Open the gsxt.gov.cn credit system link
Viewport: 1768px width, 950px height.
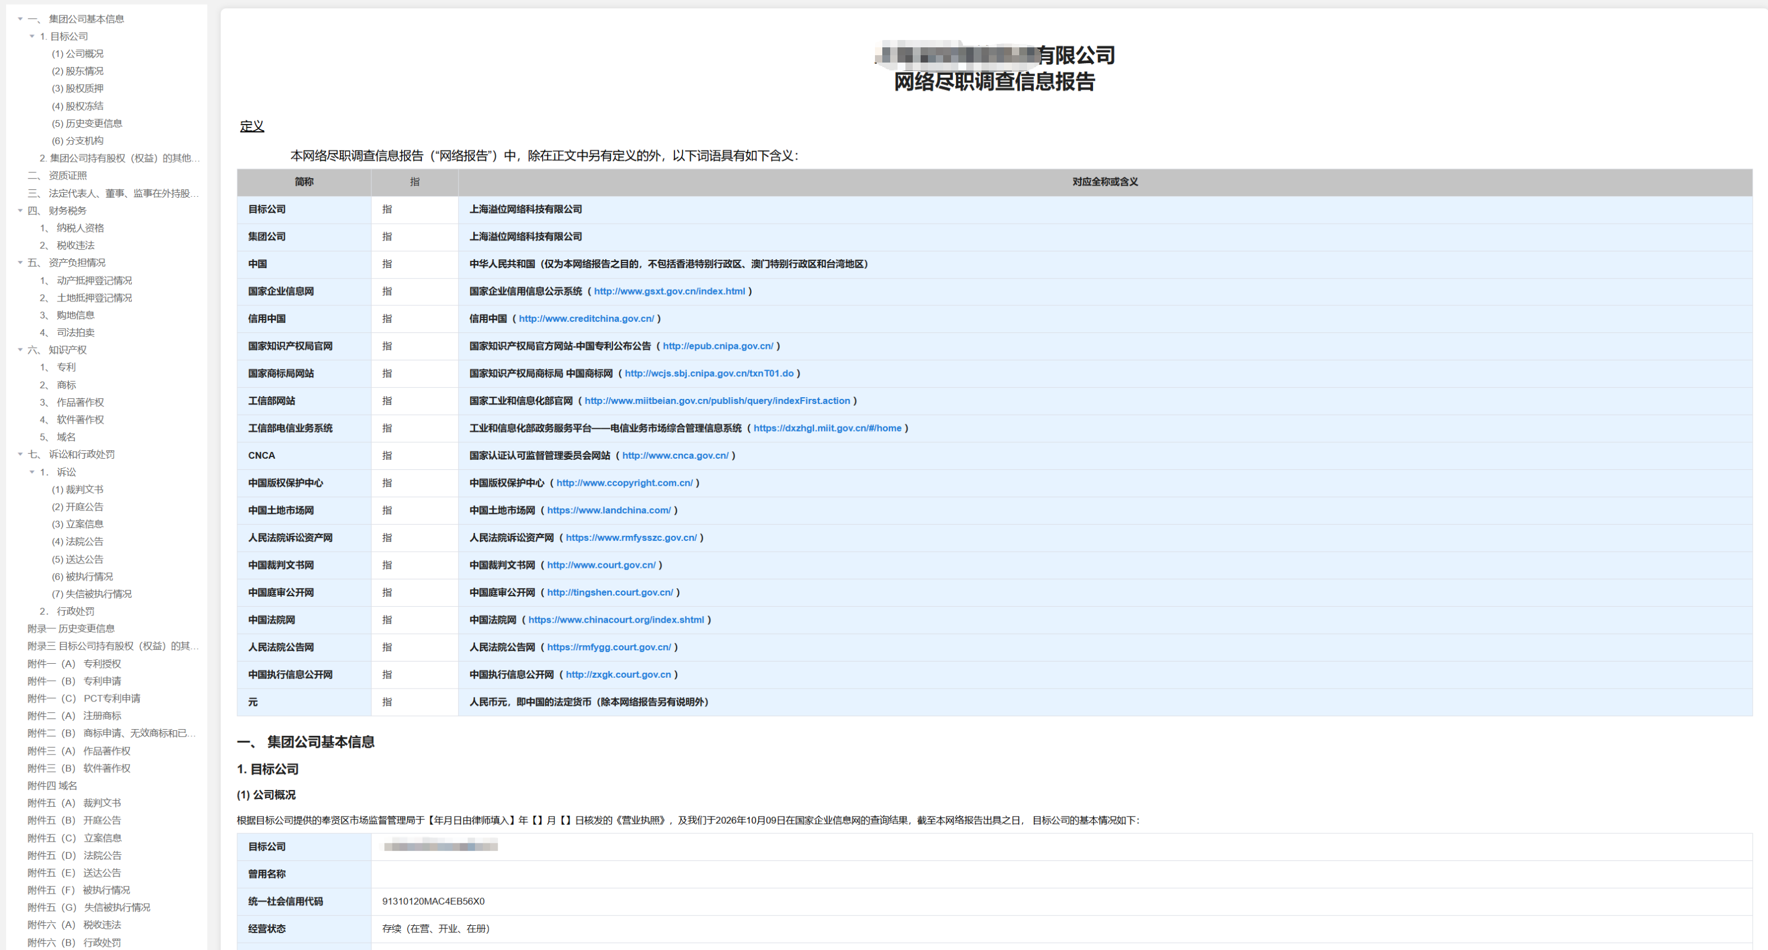click(x=669, y=291)
